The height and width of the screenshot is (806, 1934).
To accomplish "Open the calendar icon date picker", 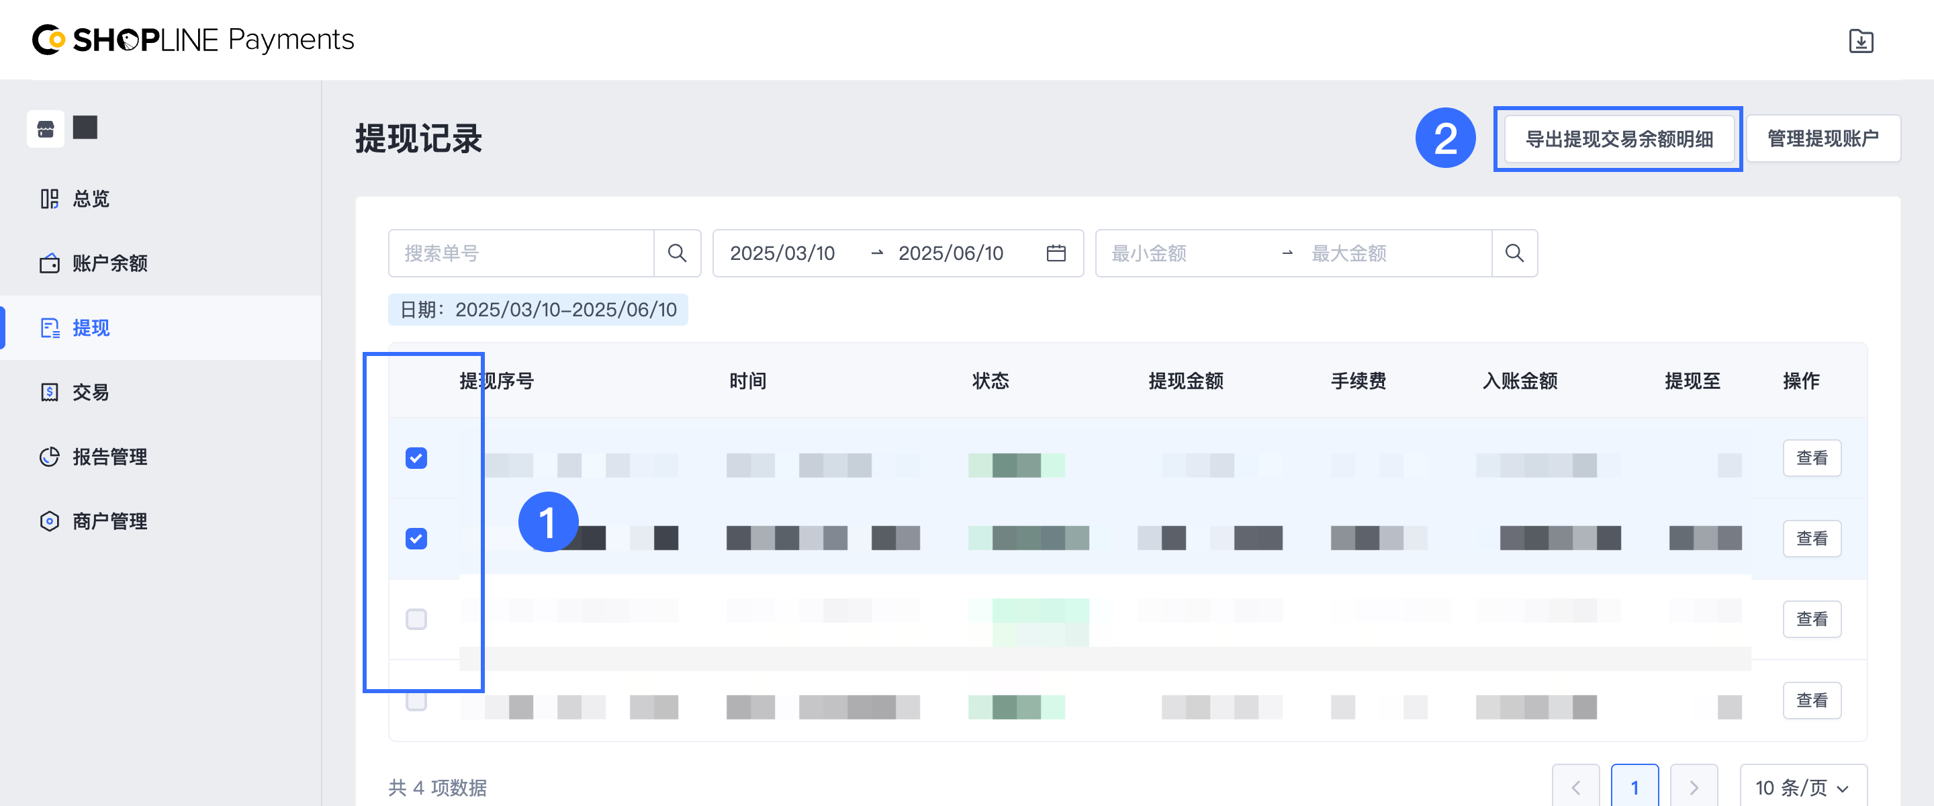I will pos(1056,253).
